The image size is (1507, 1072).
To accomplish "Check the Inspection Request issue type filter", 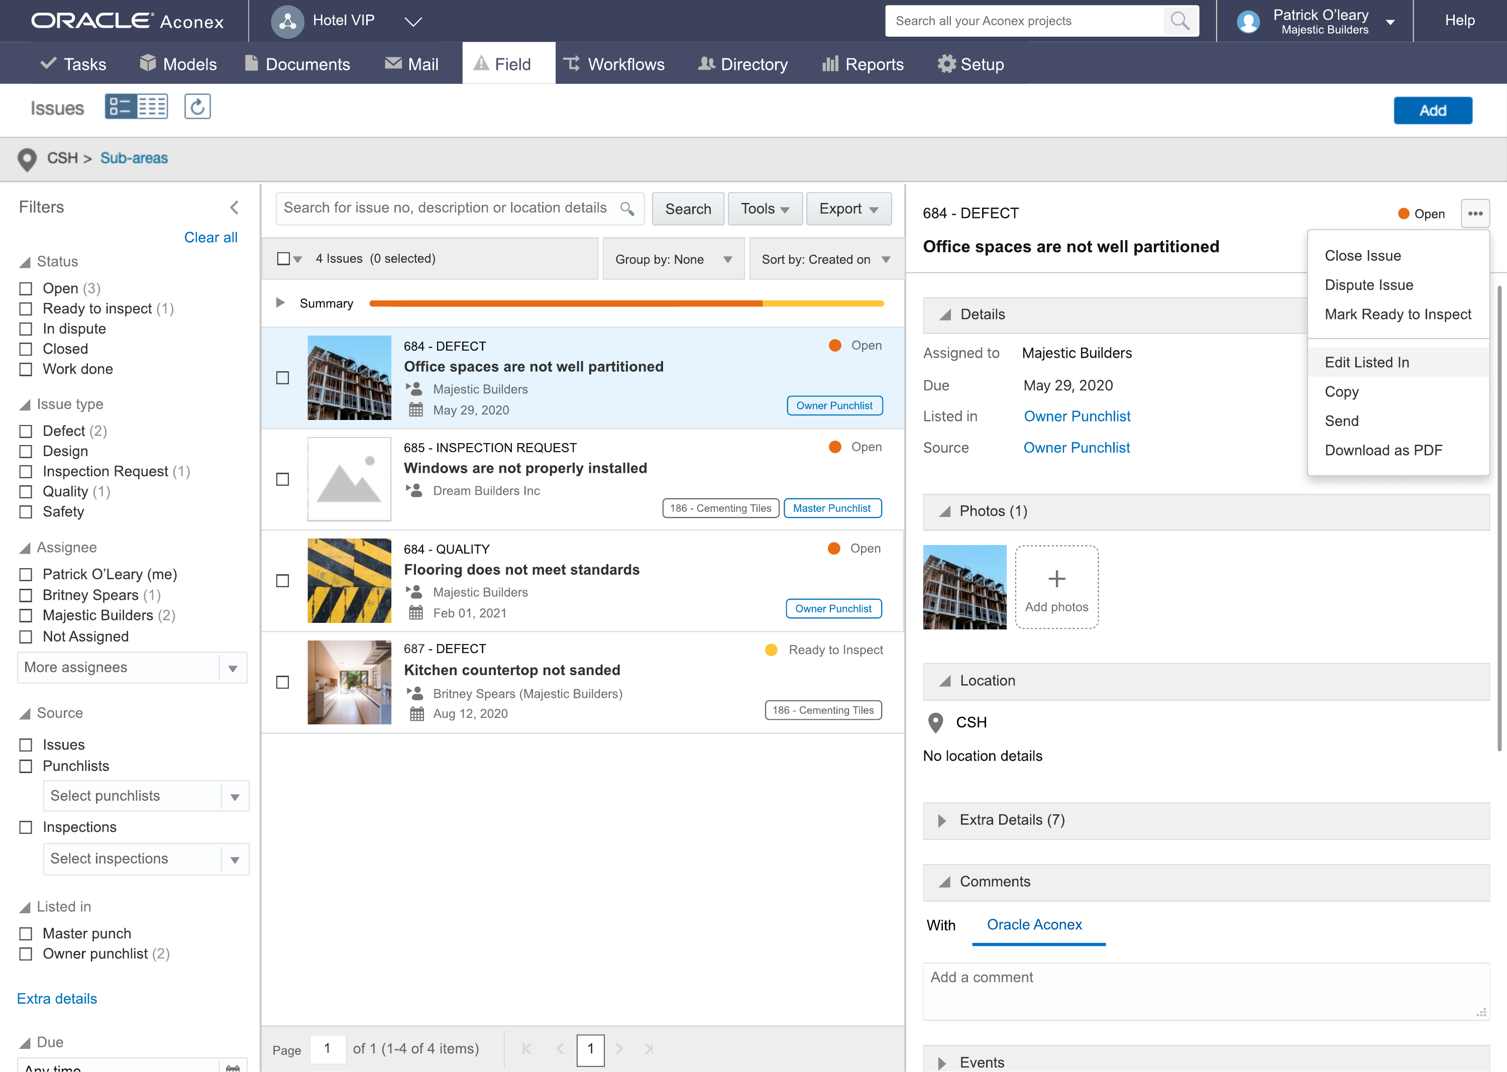I will click(26, 471).
